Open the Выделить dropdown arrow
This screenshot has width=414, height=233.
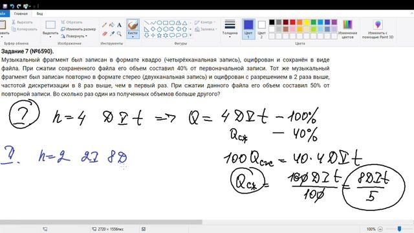pyautogui.click(x=50, y=37)
